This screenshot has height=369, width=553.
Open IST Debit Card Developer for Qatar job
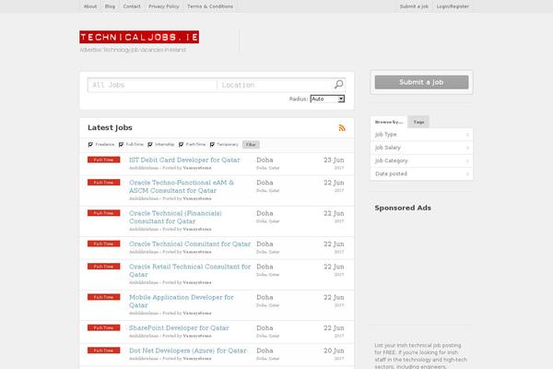tap(184, 160)
